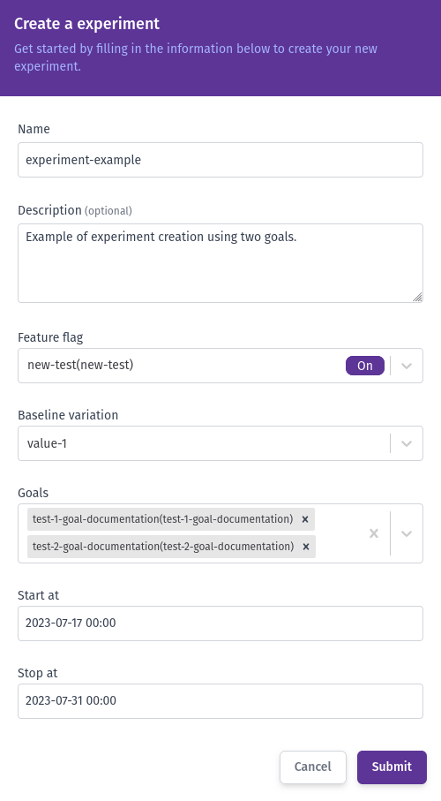Remove the test-1-goal-documentation goal chip
The image size is (441, 801).
point(305,519)
